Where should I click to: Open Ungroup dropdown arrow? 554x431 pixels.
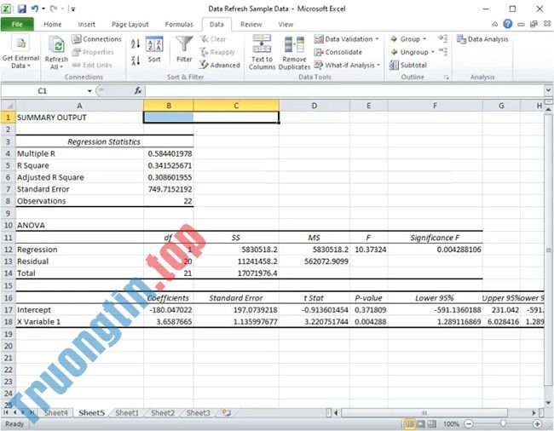tap(432, 52)
